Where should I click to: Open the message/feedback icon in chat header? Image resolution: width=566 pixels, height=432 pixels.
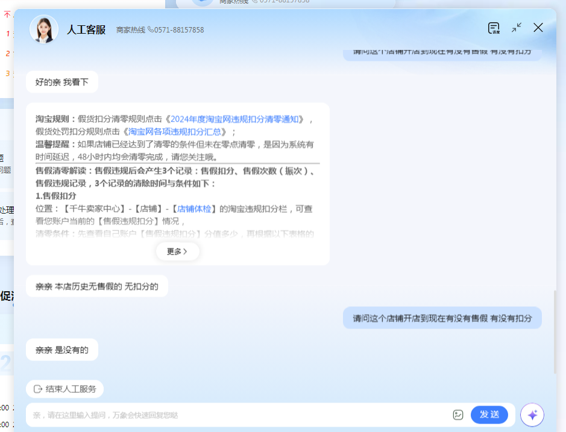pos(494,28)
